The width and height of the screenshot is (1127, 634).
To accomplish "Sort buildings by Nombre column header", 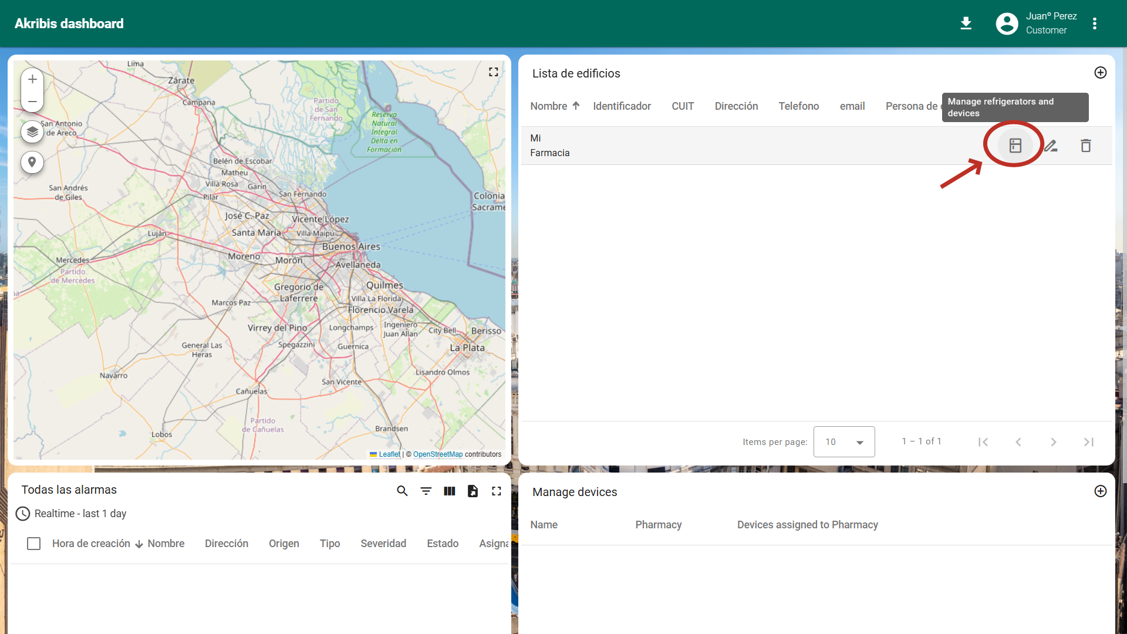I will [x=549, y=106].
